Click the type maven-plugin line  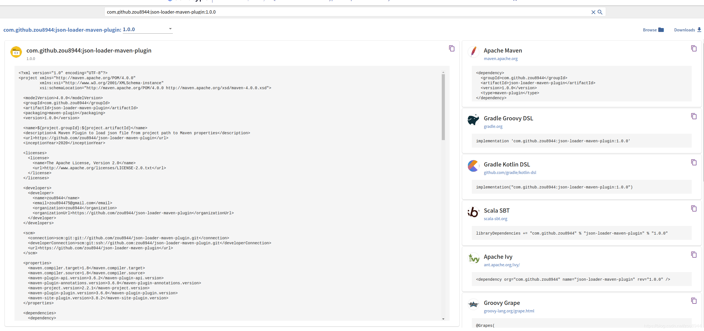click(x=510, y=93)
